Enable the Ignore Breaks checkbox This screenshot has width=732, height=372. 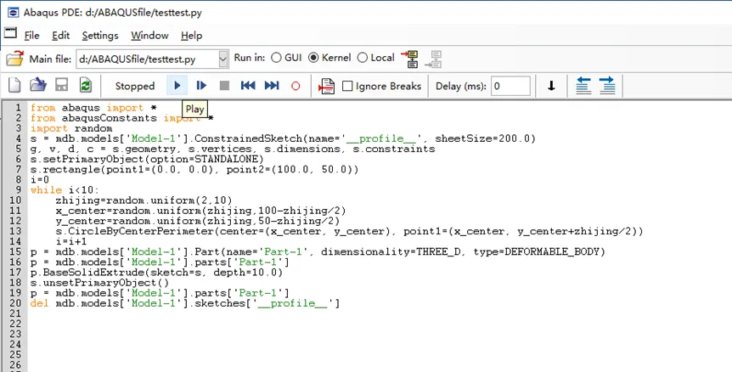(x=347, y=87)
